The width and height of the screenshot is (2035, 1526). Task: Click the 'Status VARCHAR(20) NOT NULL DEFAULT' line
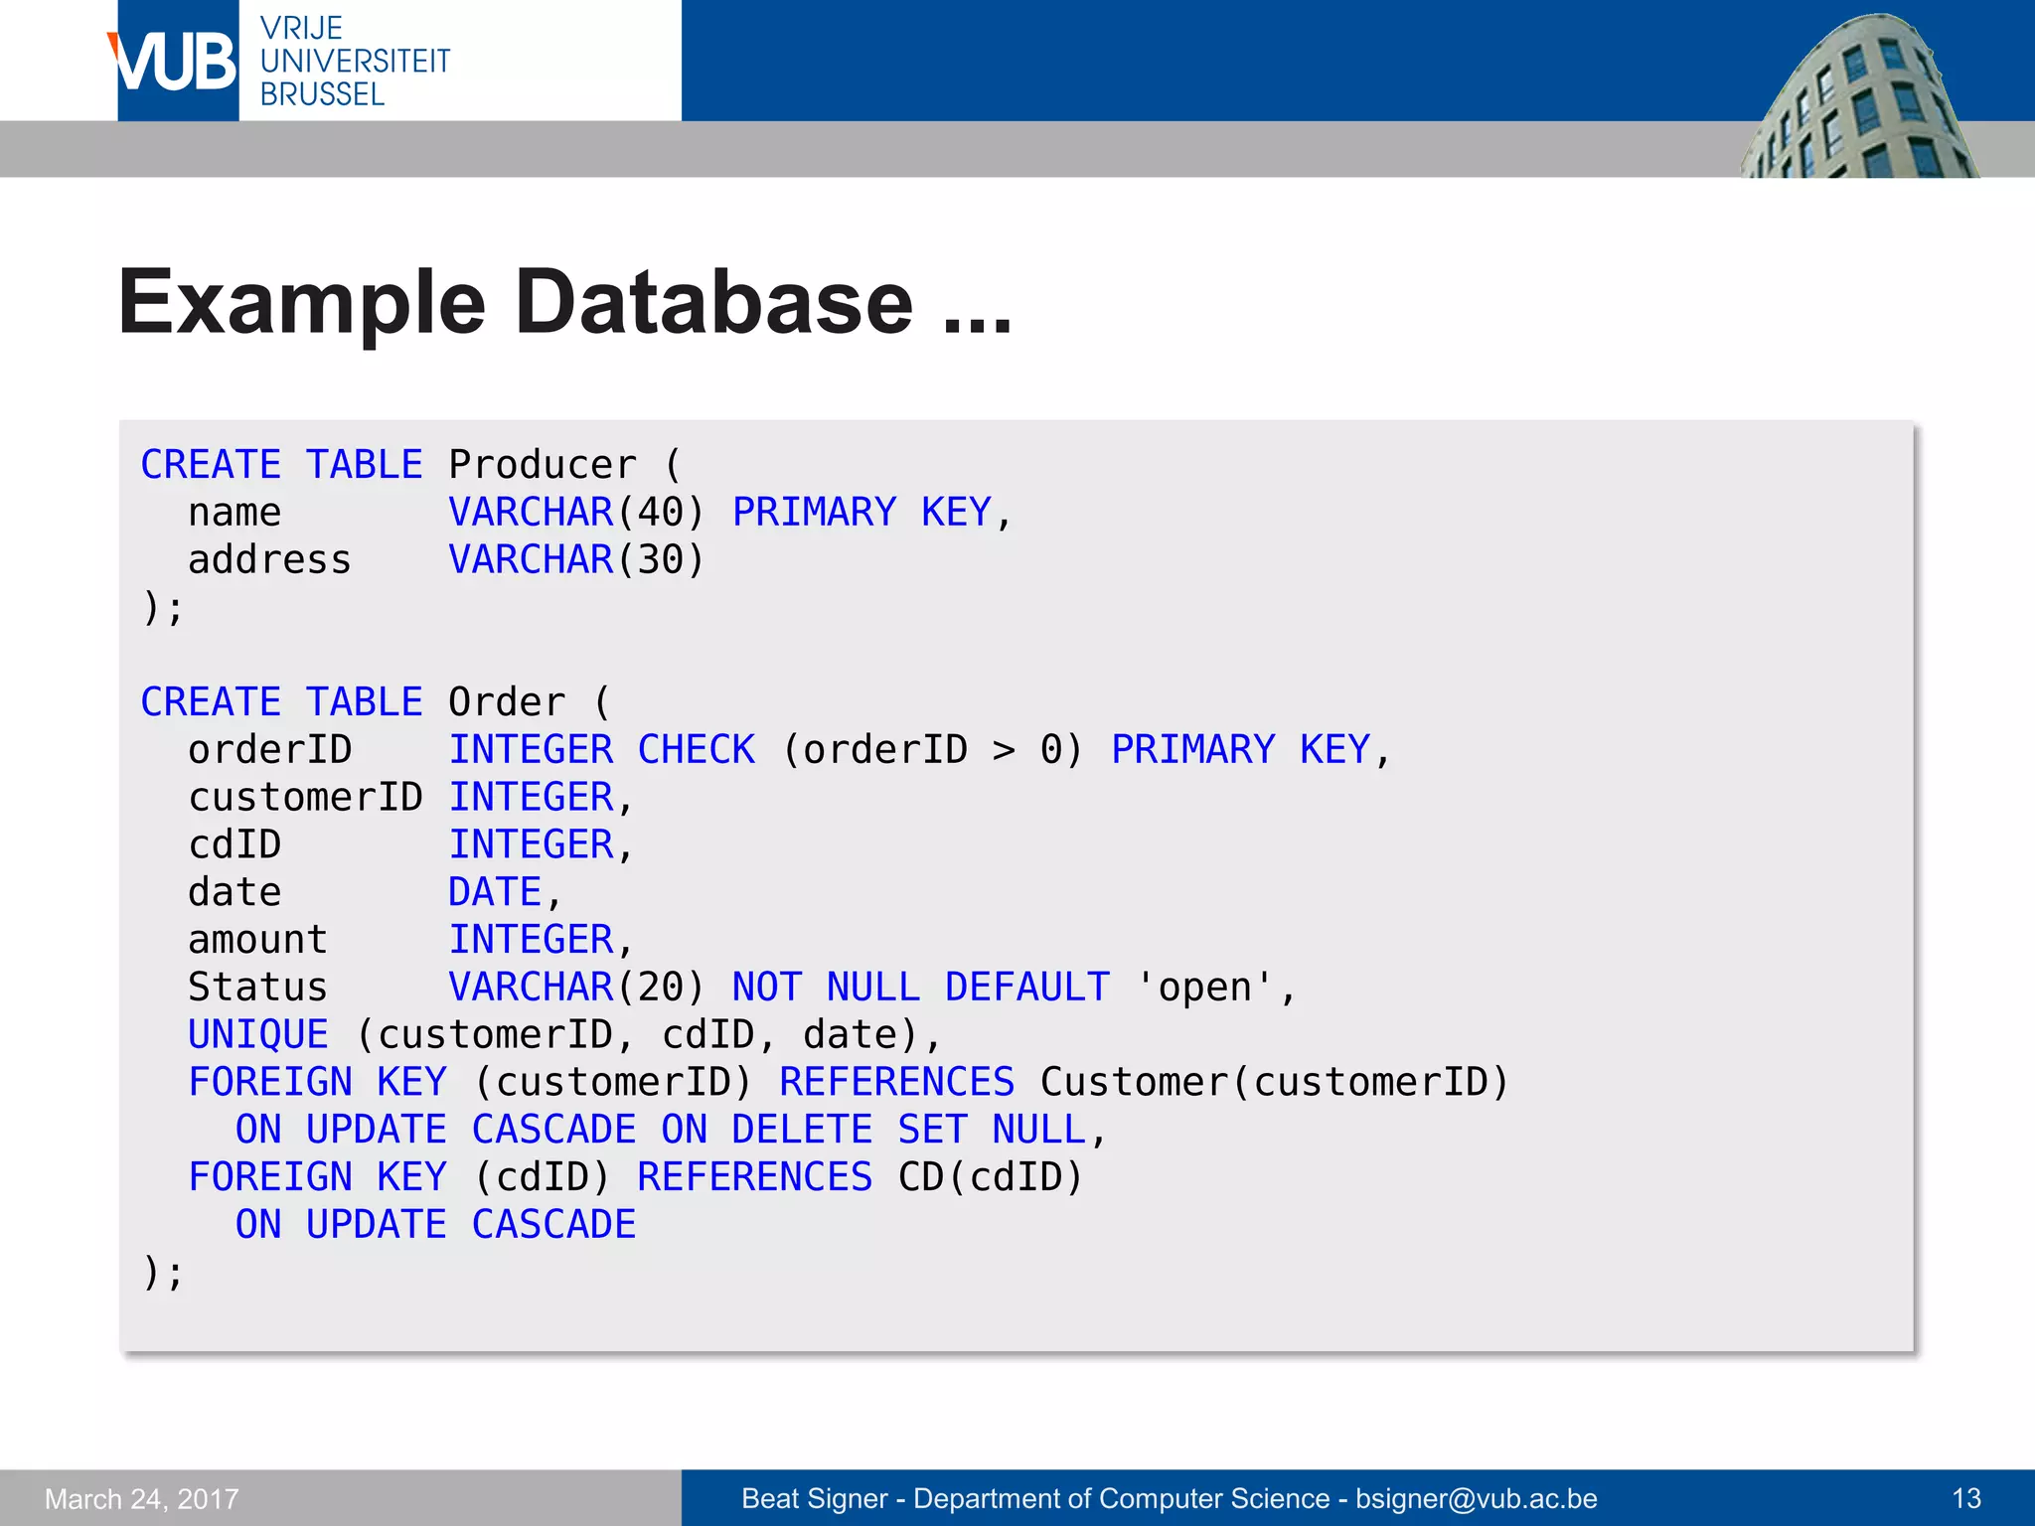point(742,988)
